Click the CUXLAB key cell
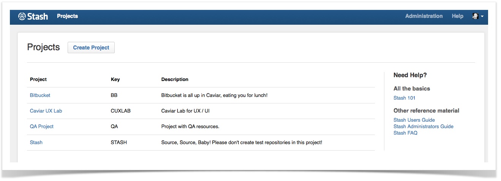Viewport: 501px width, 181px height. 120,111
